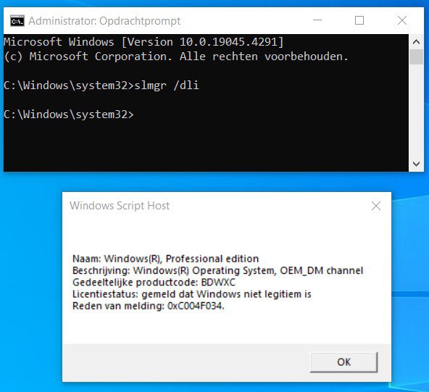The height and width of the screenshot is (392, 429).
Task: Click the Licentiestatus line in the dialog
Action: 192,294
